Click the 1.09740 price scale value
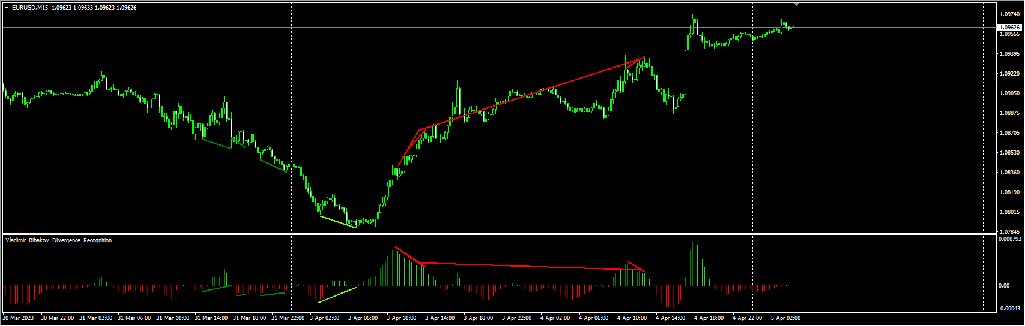Screen dimensions: 1025x326 pos(1009,14)
